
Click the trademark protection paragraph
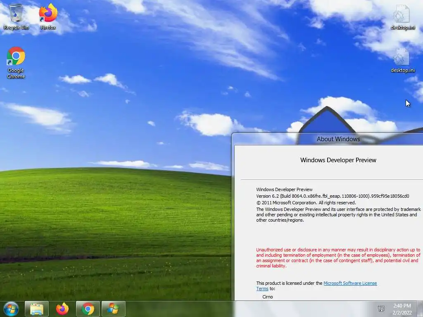pos(338,215)
